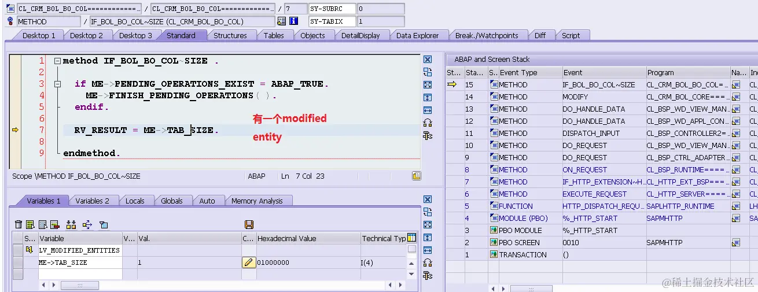Navigate to source for stack level 15
Screen dimensions: 758x292
(x=736, y=84)
